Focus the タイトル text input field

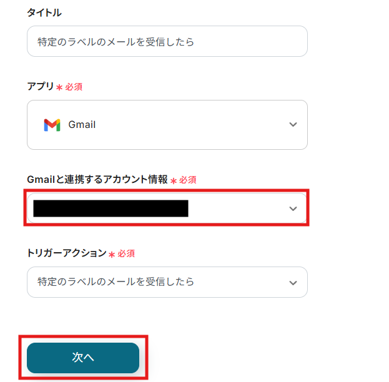[x=167, y=42]
